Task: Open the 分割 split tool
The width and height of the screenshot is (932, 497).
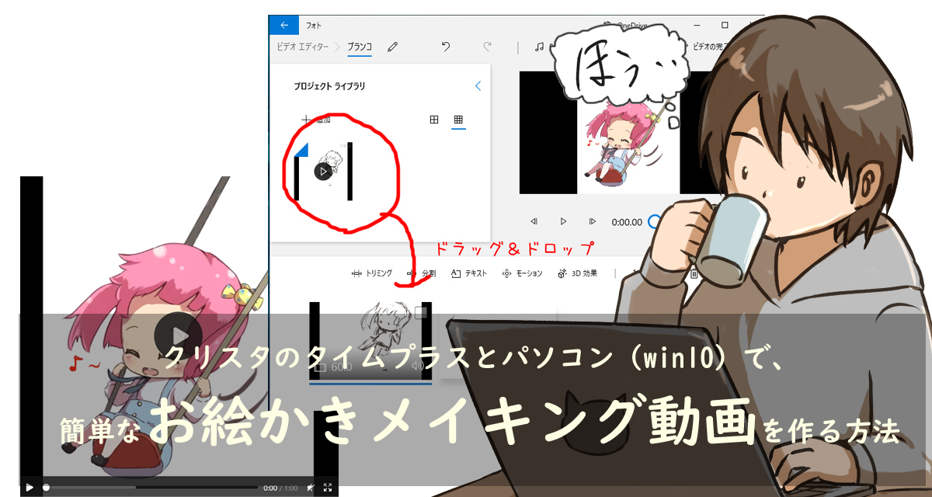Action: click(421, 273)
